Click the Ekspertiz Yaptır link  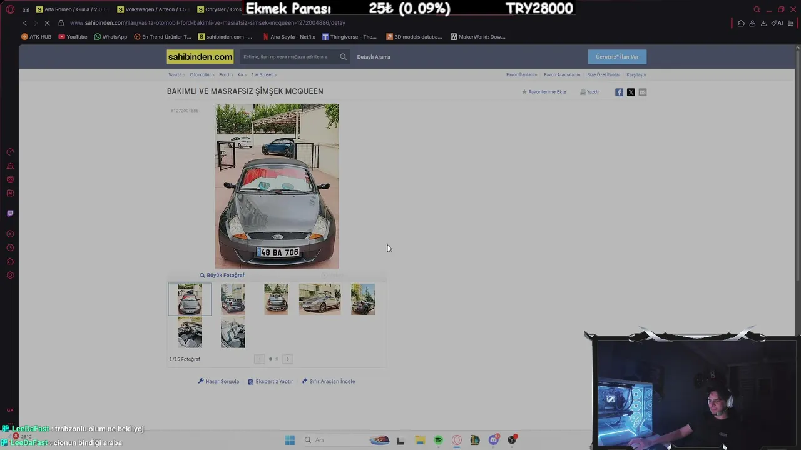coord(270,381)
